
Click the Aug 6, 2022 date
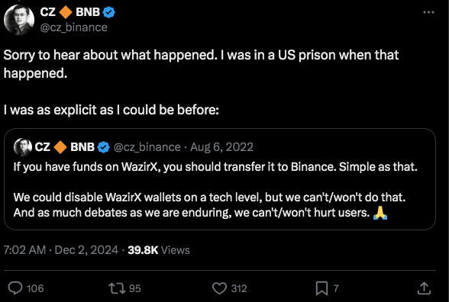(x=221, y=147)
